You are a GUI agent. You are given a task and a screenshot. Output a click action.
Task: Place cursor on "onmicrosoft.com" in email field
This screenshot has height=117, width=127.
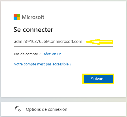click(x=66, y=41)
